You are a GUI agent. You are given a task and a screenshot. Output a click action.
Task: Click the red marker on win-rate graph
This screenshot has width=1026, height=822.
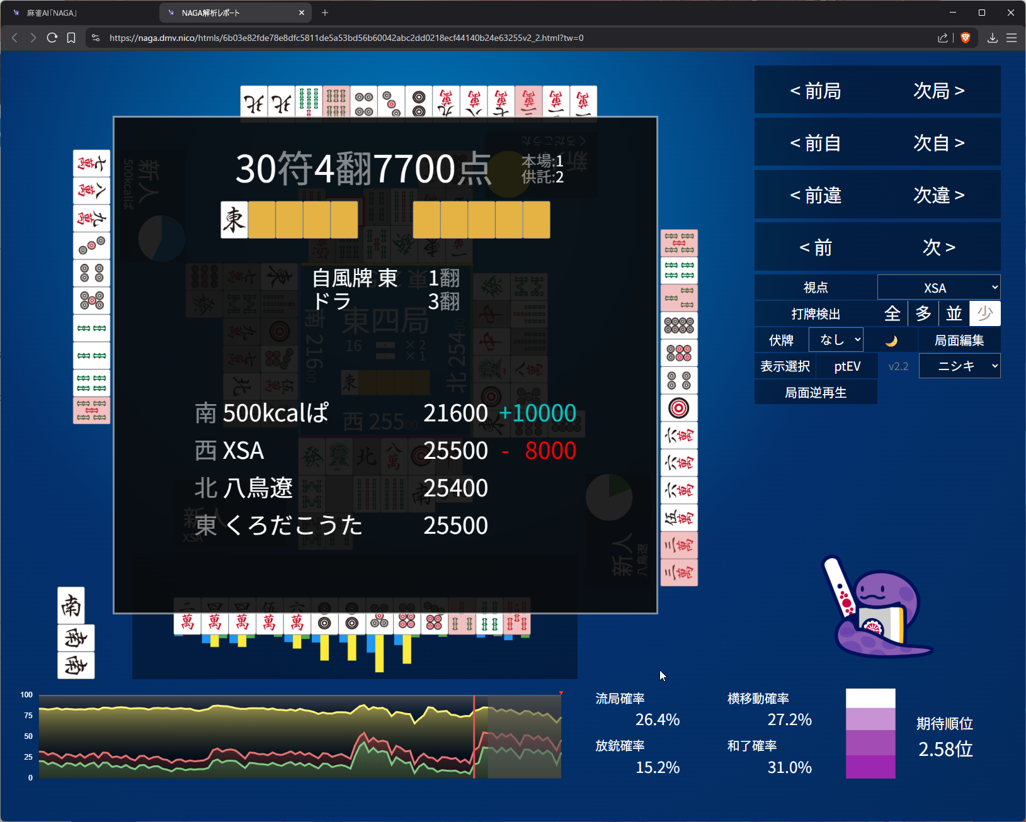[561, 693]
